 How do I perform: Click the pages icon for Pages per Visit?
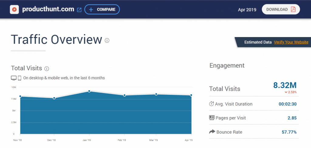tap(212, 118)
